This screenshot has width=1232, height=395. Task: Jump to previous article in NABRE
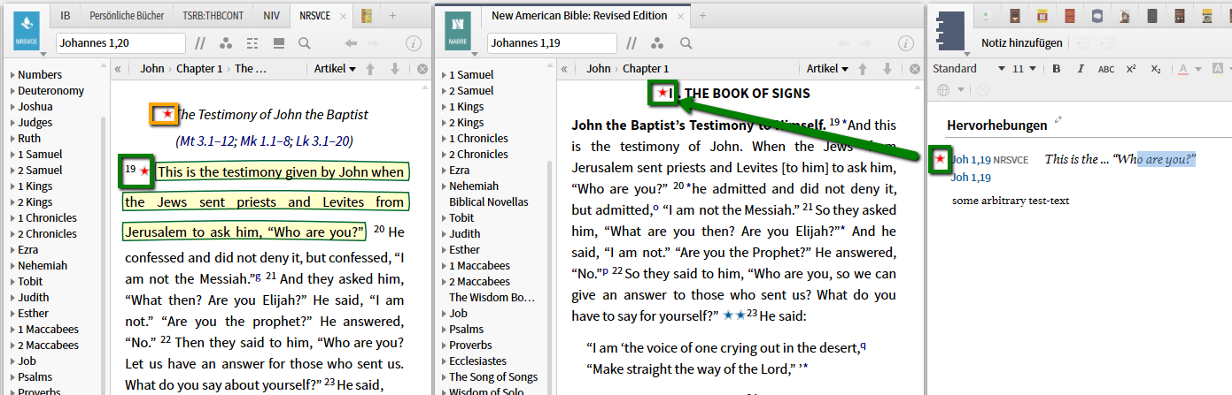pyautogui.click(x=863, y=69)
